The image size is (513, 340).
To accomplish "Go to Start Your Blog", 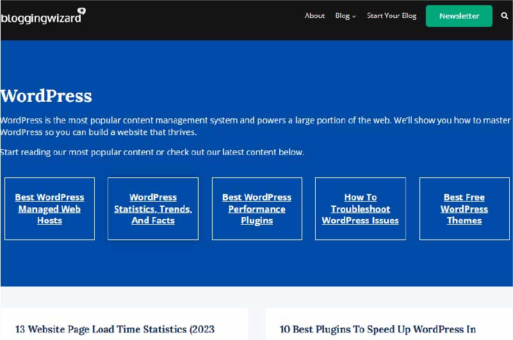I will click(391, 16).
